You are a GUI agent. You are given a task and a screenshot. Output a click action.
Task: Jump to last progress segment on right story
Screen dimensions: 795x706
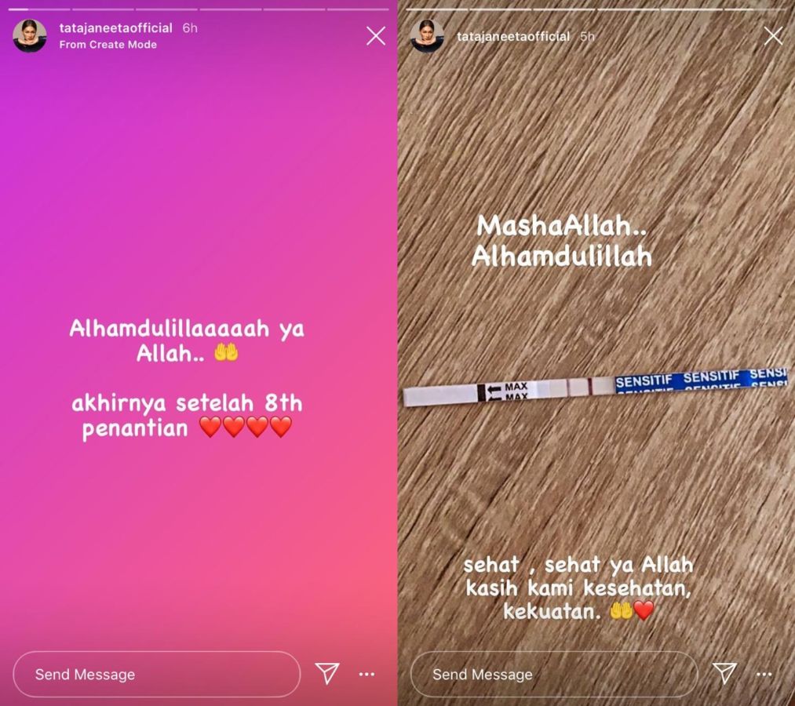(x=756, y=9)
